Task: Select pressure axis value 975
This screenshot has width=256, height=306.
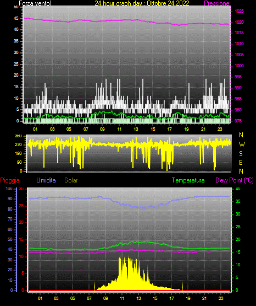Action: (x=238, y=121)
